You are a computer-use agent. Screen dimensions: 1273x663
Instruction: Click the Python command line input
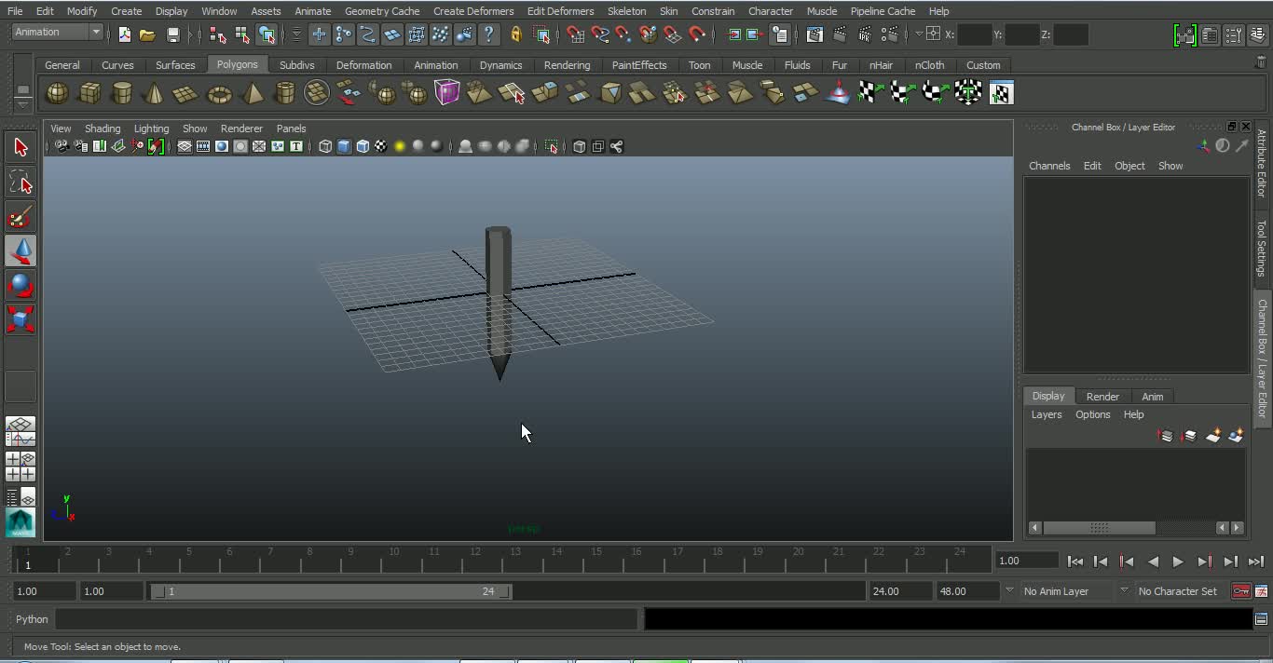tap(347, 619)
